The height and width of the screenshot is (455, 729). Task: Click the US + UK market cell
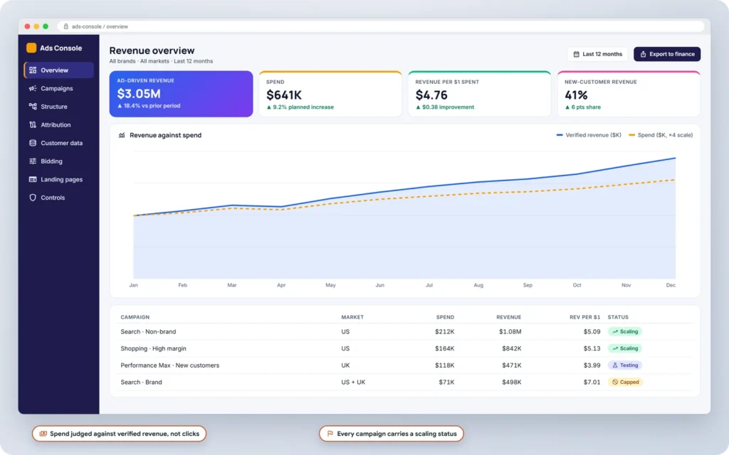pos(353,382)
